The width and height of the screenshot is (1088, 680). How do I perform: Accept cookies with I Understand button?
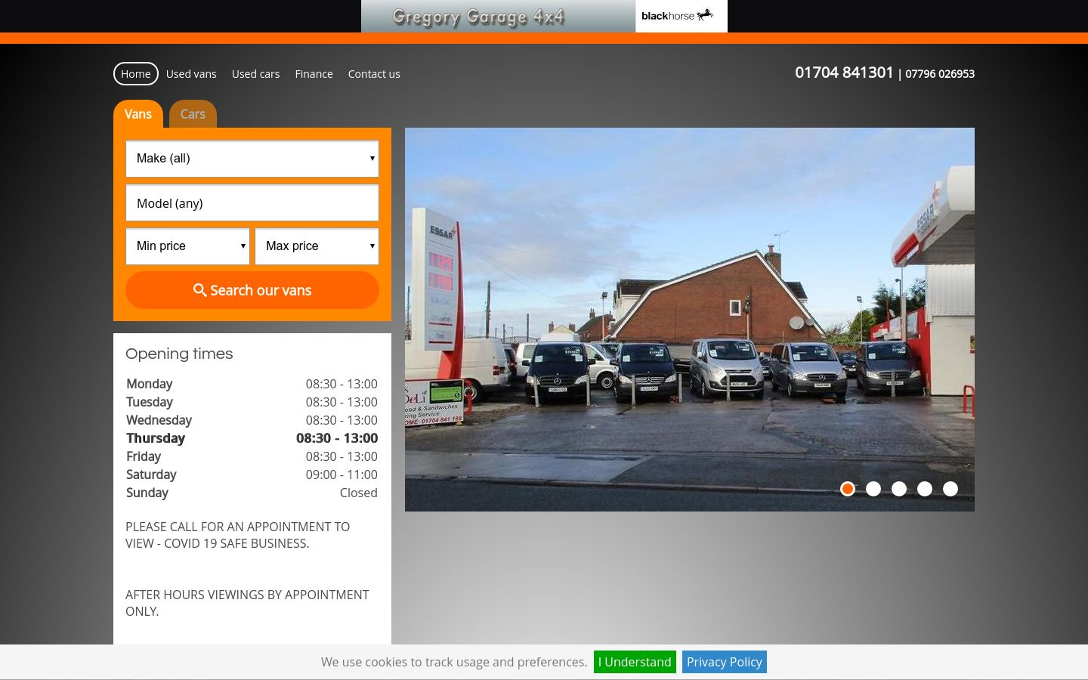tap(635, 662)
